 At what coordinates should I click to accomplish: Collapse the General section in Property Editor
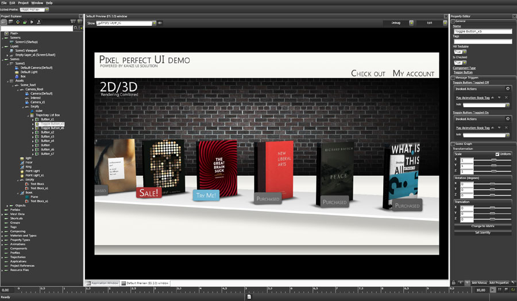453,21
